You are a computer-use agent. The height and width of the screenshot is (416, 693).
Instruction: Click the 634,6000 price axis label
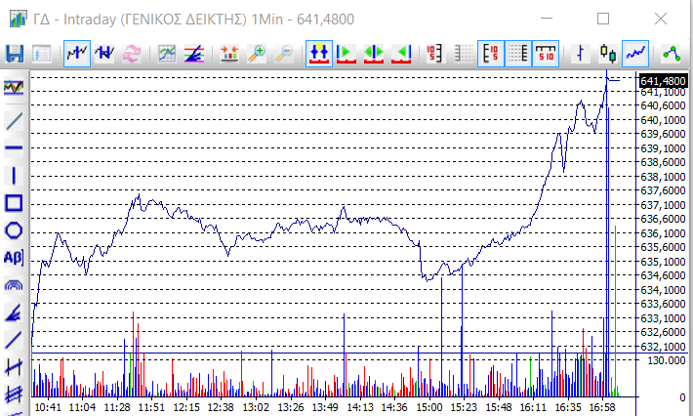pos(663,275)
